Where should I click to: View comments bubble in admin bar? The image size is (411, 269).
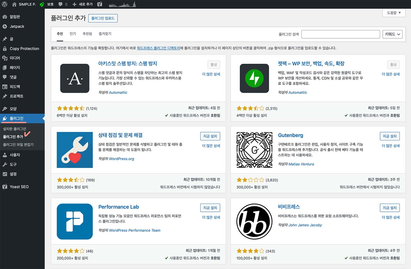point(63,4)
